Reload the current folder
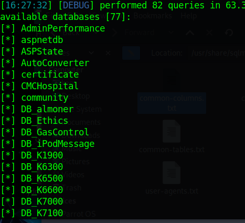This screenshot has width=245, height=223. 229,33
